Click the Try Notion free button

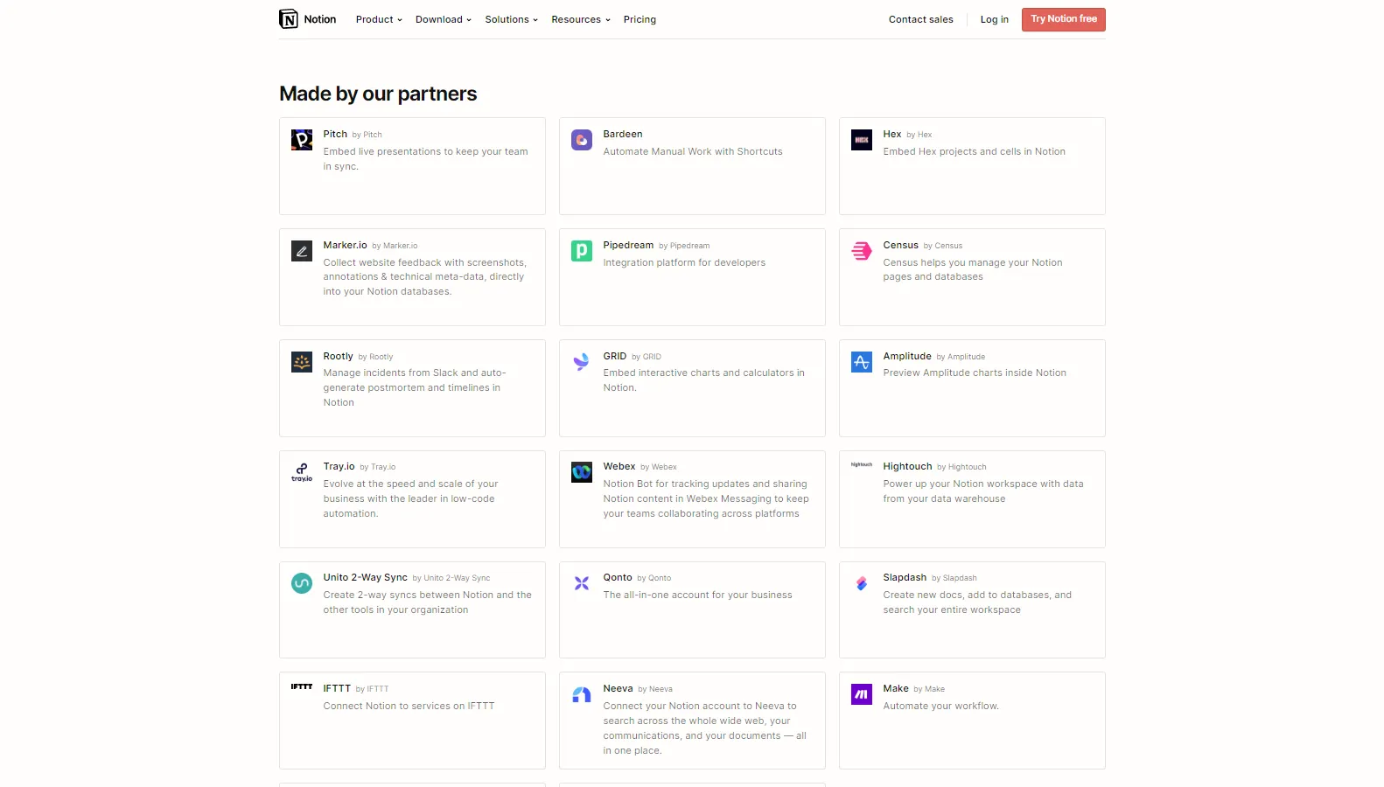[x=1064, y=19]
